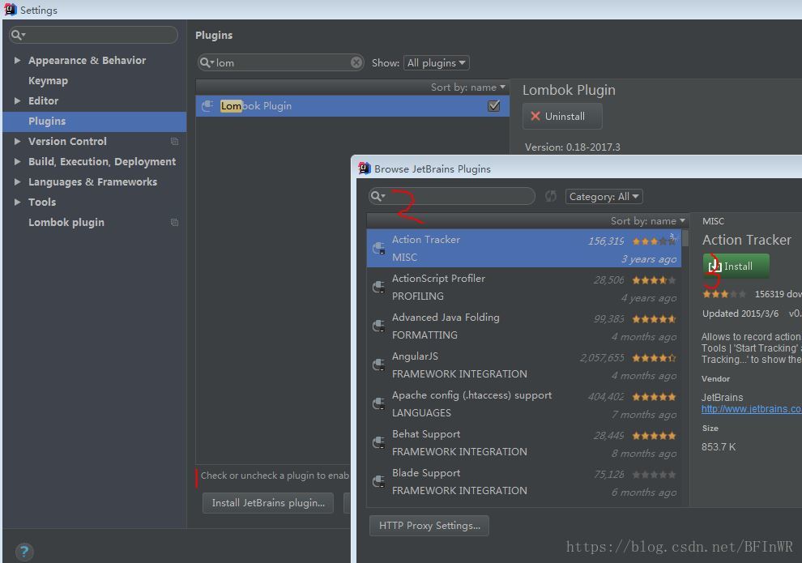This screenshot has height=563, width=802.
Task: Focus the 'lom' plugin search field
Action: [280, 62]
